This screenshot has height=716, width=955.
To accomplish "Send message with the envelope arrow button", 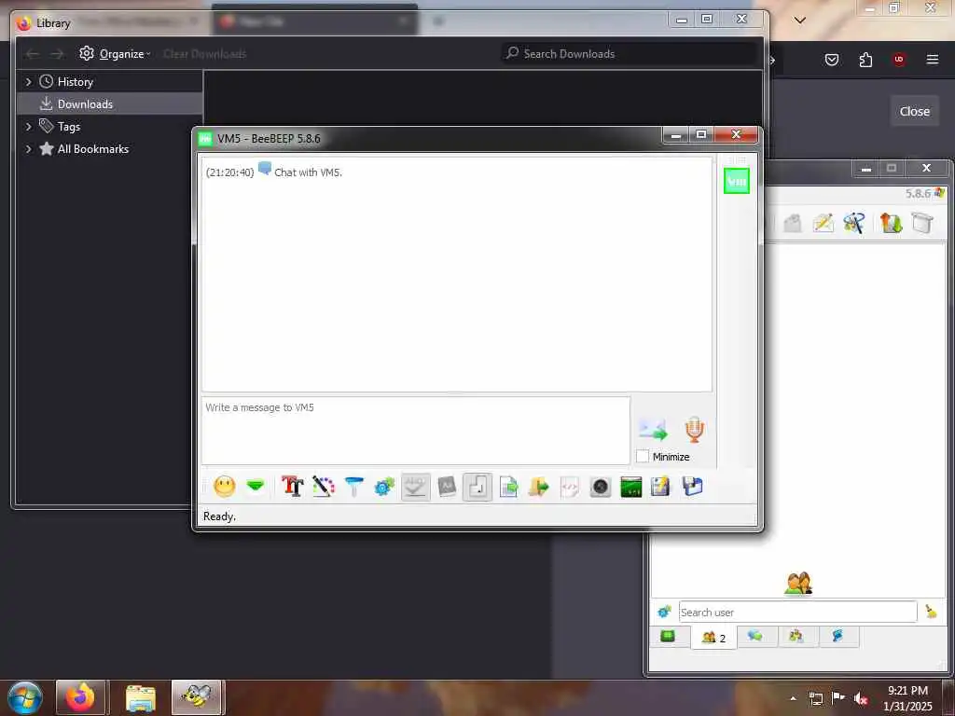I will point(654,429).
